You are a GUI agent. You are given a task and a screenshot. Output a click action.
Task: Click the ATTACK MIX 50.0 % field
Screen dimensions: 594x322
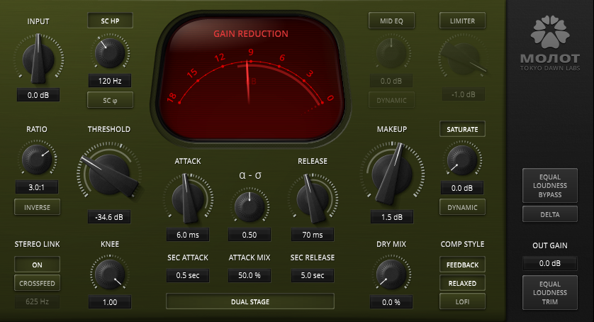250,275
